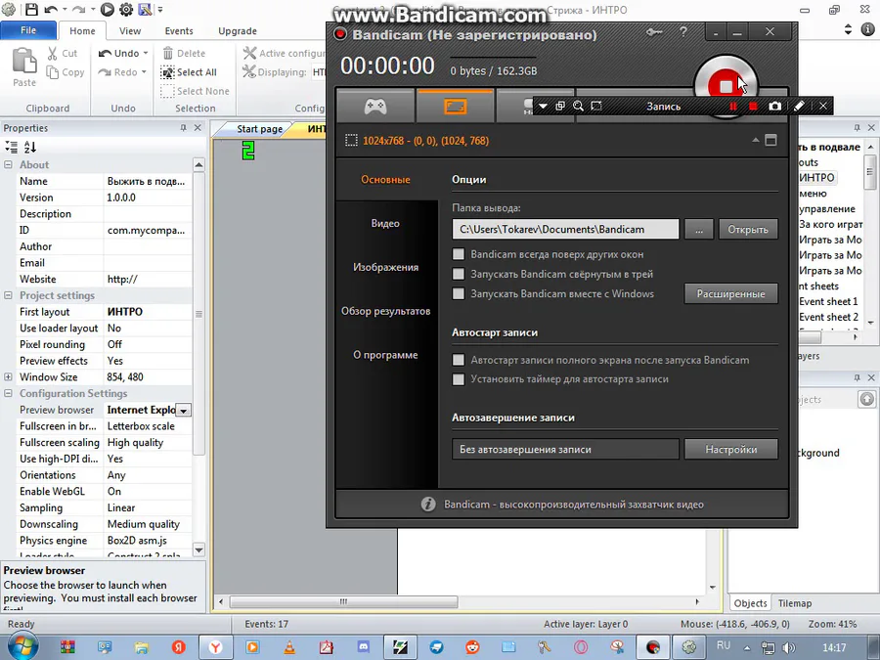Stop recording with big red round button
The height and width of the screenshot is (660, 880).
click(726, 86)
